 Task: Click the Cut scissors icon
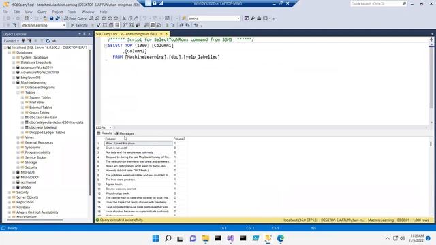[124, 18]
